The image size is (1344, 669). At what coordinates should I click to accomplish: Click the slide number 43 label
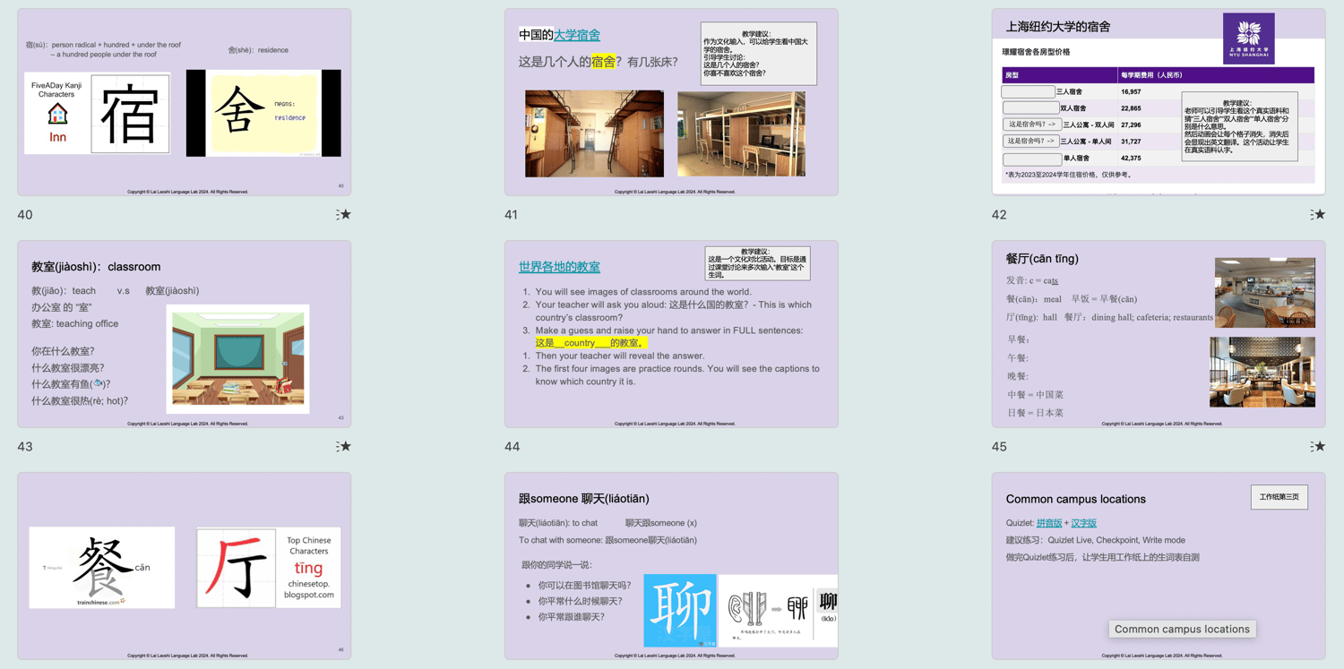click(25, 447)
